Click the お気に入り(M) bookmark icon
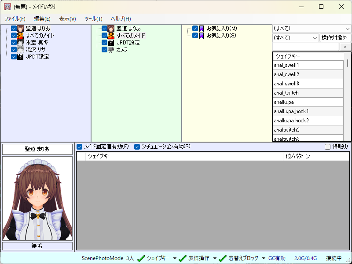Image resolution: width=352 pixels, height=264 pixels. (202, 29)
